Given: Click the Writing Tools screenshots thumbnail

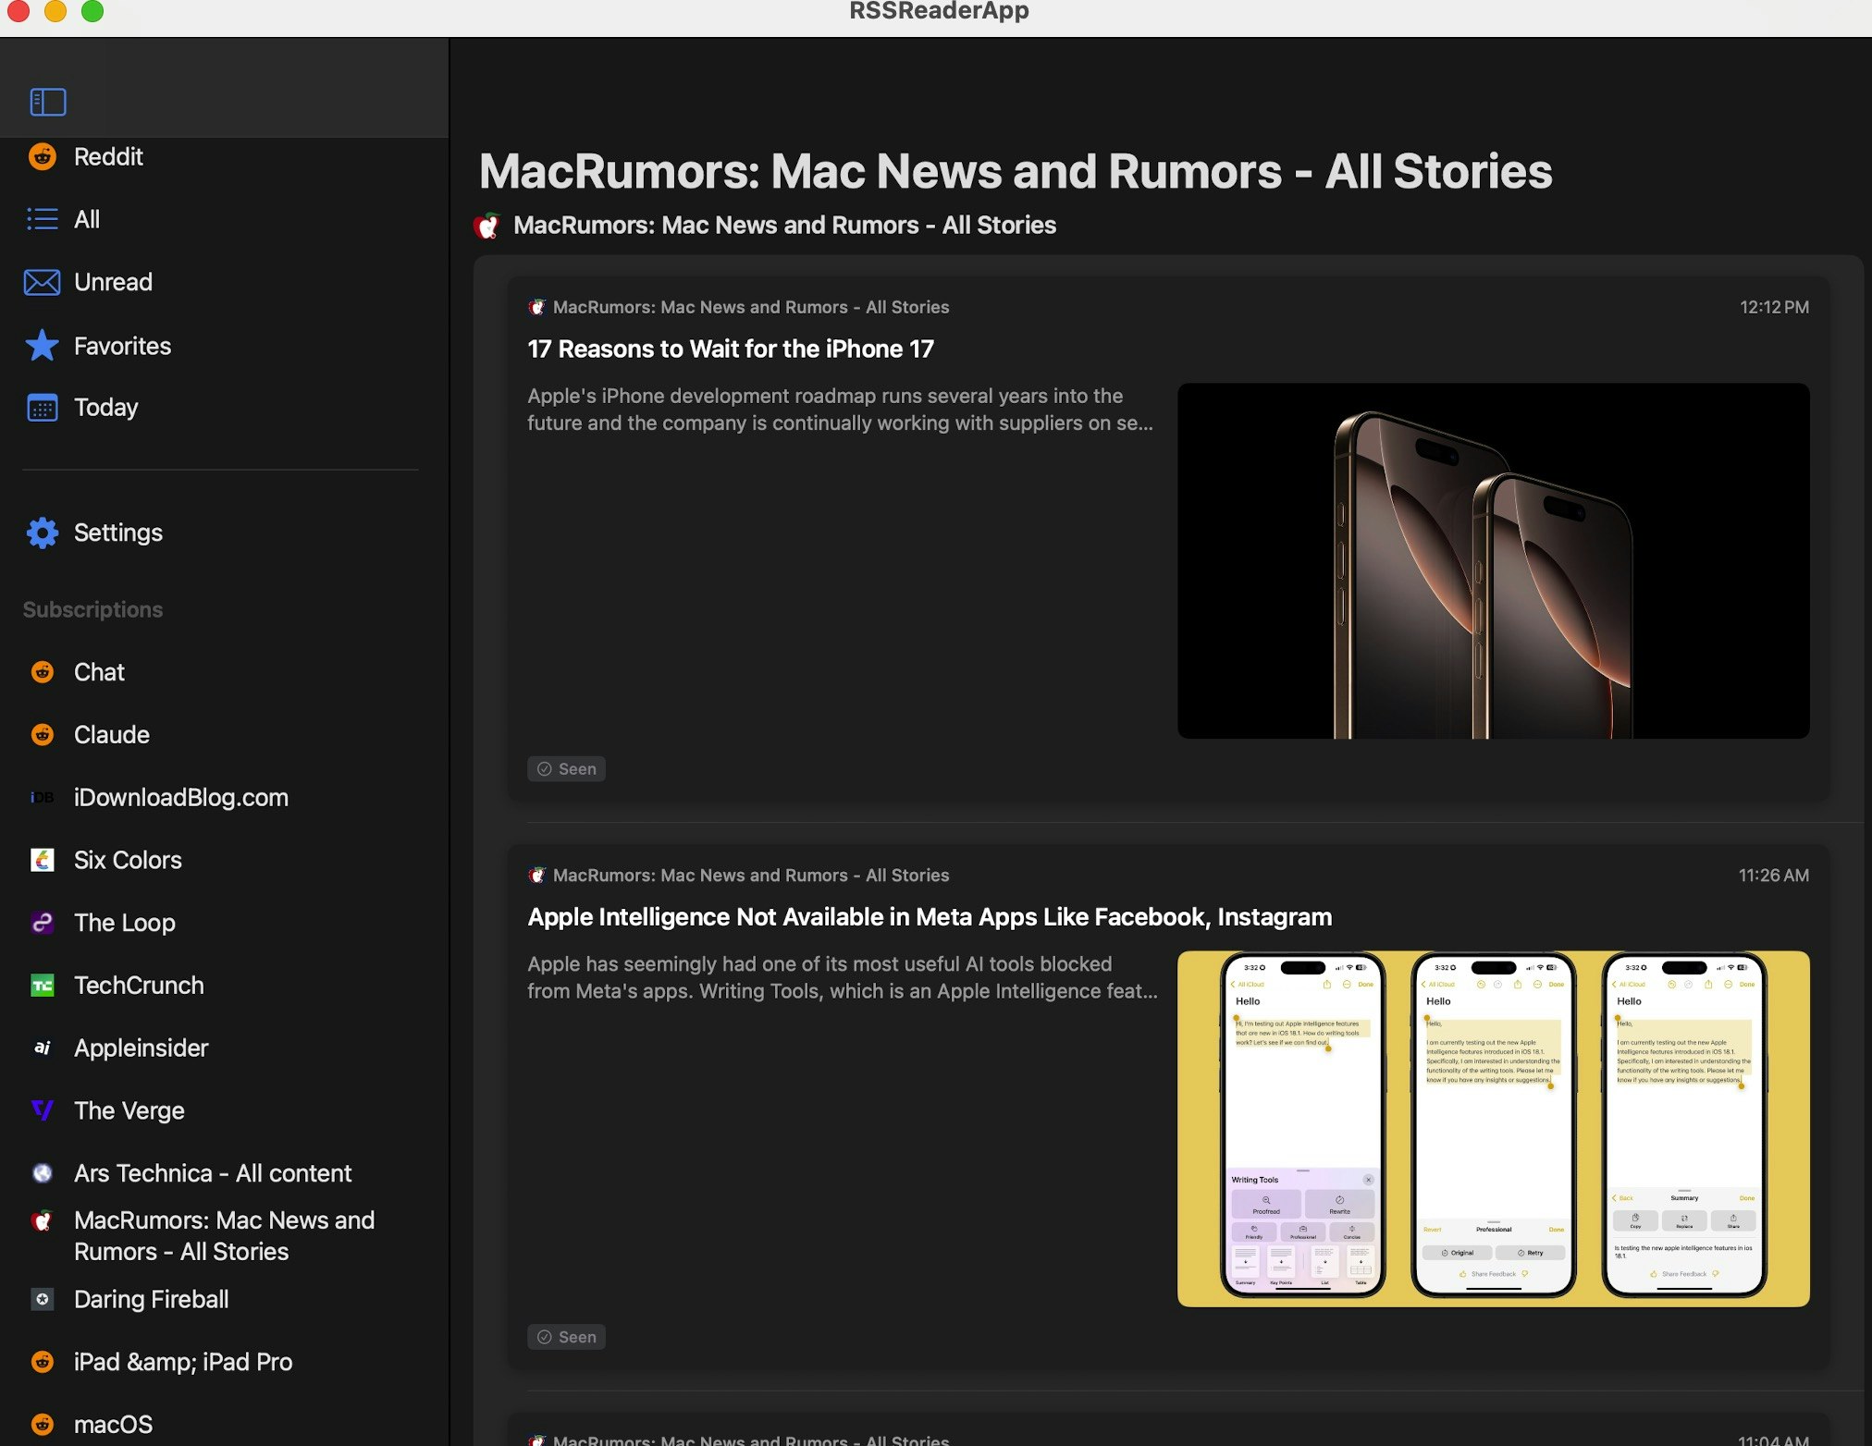Looking at the screenshot, I should pyautogui.click(x=1493, y=1128).
